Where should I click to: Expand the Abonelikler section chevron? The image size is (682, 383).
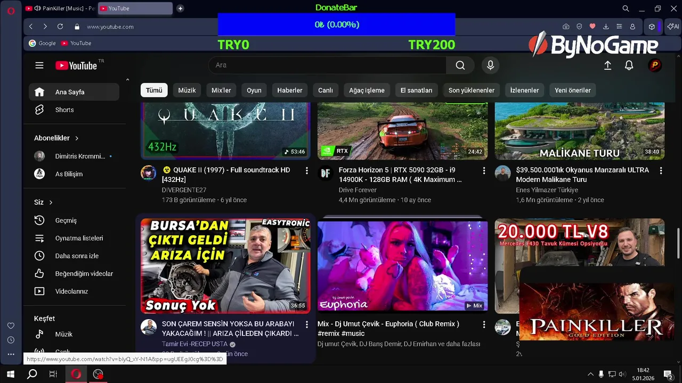[77, 138]
